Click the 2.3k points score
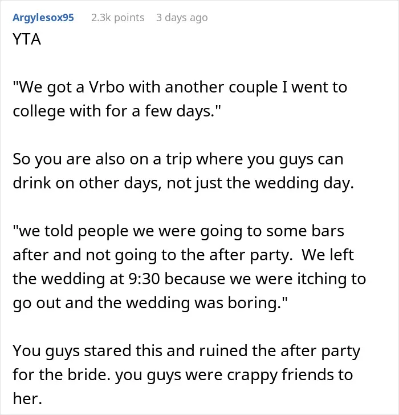399x415 pixels. (x=117, y=18)
